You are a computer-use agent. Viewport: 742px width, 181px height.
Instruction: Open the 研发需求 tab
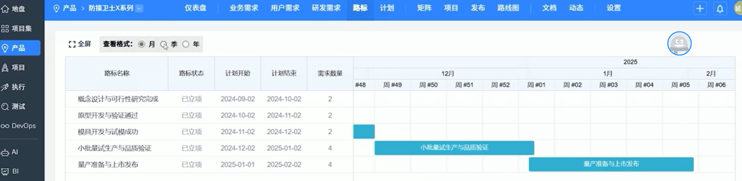pos(326,8)
